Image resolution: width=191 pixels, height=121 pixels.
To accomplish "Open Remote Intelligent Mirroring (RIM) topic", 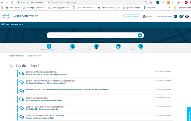I will click(40, 118).
